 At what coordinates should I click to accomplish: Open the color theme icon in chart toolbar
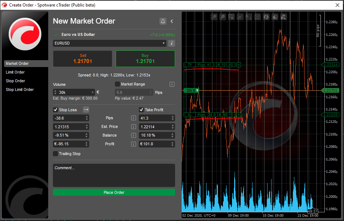click(x=275, y=17)
